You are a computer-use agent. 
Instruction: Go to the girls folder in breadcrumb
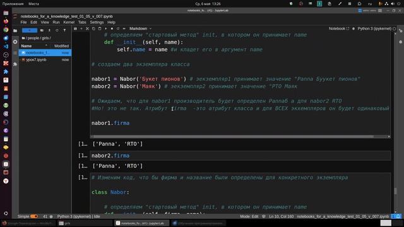click(x=45, y=38)
